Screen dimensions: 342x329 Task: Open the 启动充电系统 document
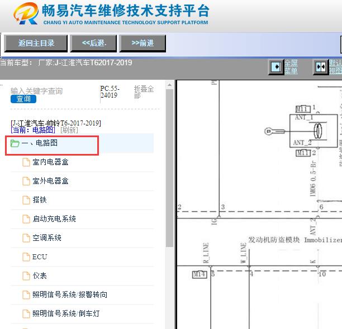tap(54, 219)
